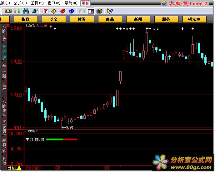Click the red gear icon beside 1649
This screenshot has height=172, width=215.
point(8,26)
